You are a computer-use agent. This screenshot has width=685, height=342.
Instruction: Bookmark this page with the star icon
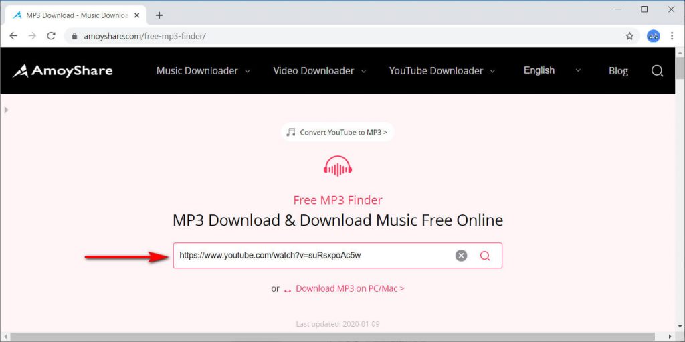click(x=629, y=36)
